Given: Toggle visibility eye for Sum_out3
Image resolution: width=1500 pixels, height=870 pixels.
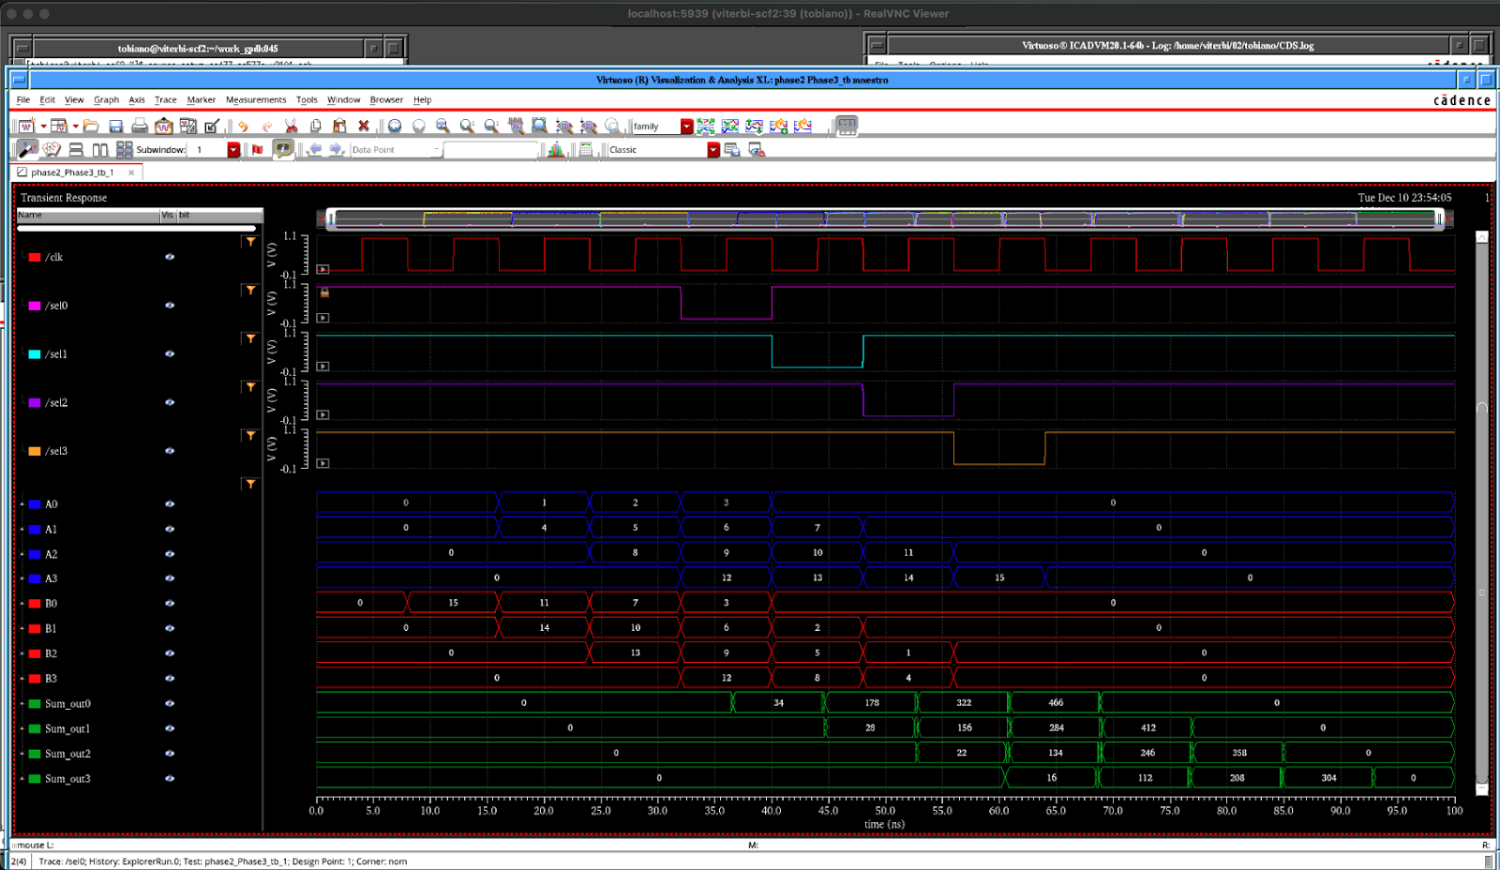Looking at the screenshot, I should [170, 779].
